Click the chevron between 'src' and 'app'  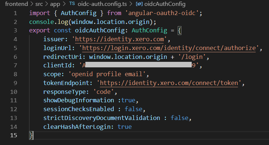click(x=46, y=4)
